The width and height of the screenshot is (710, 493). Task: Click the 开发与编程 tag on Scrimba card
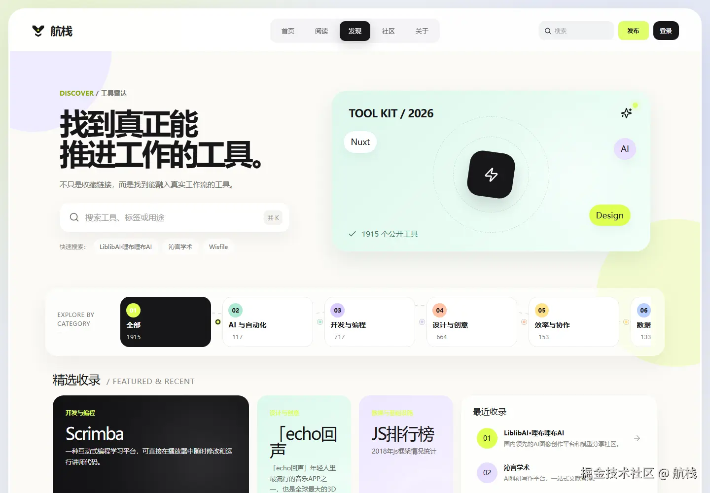tap(80, 413)
